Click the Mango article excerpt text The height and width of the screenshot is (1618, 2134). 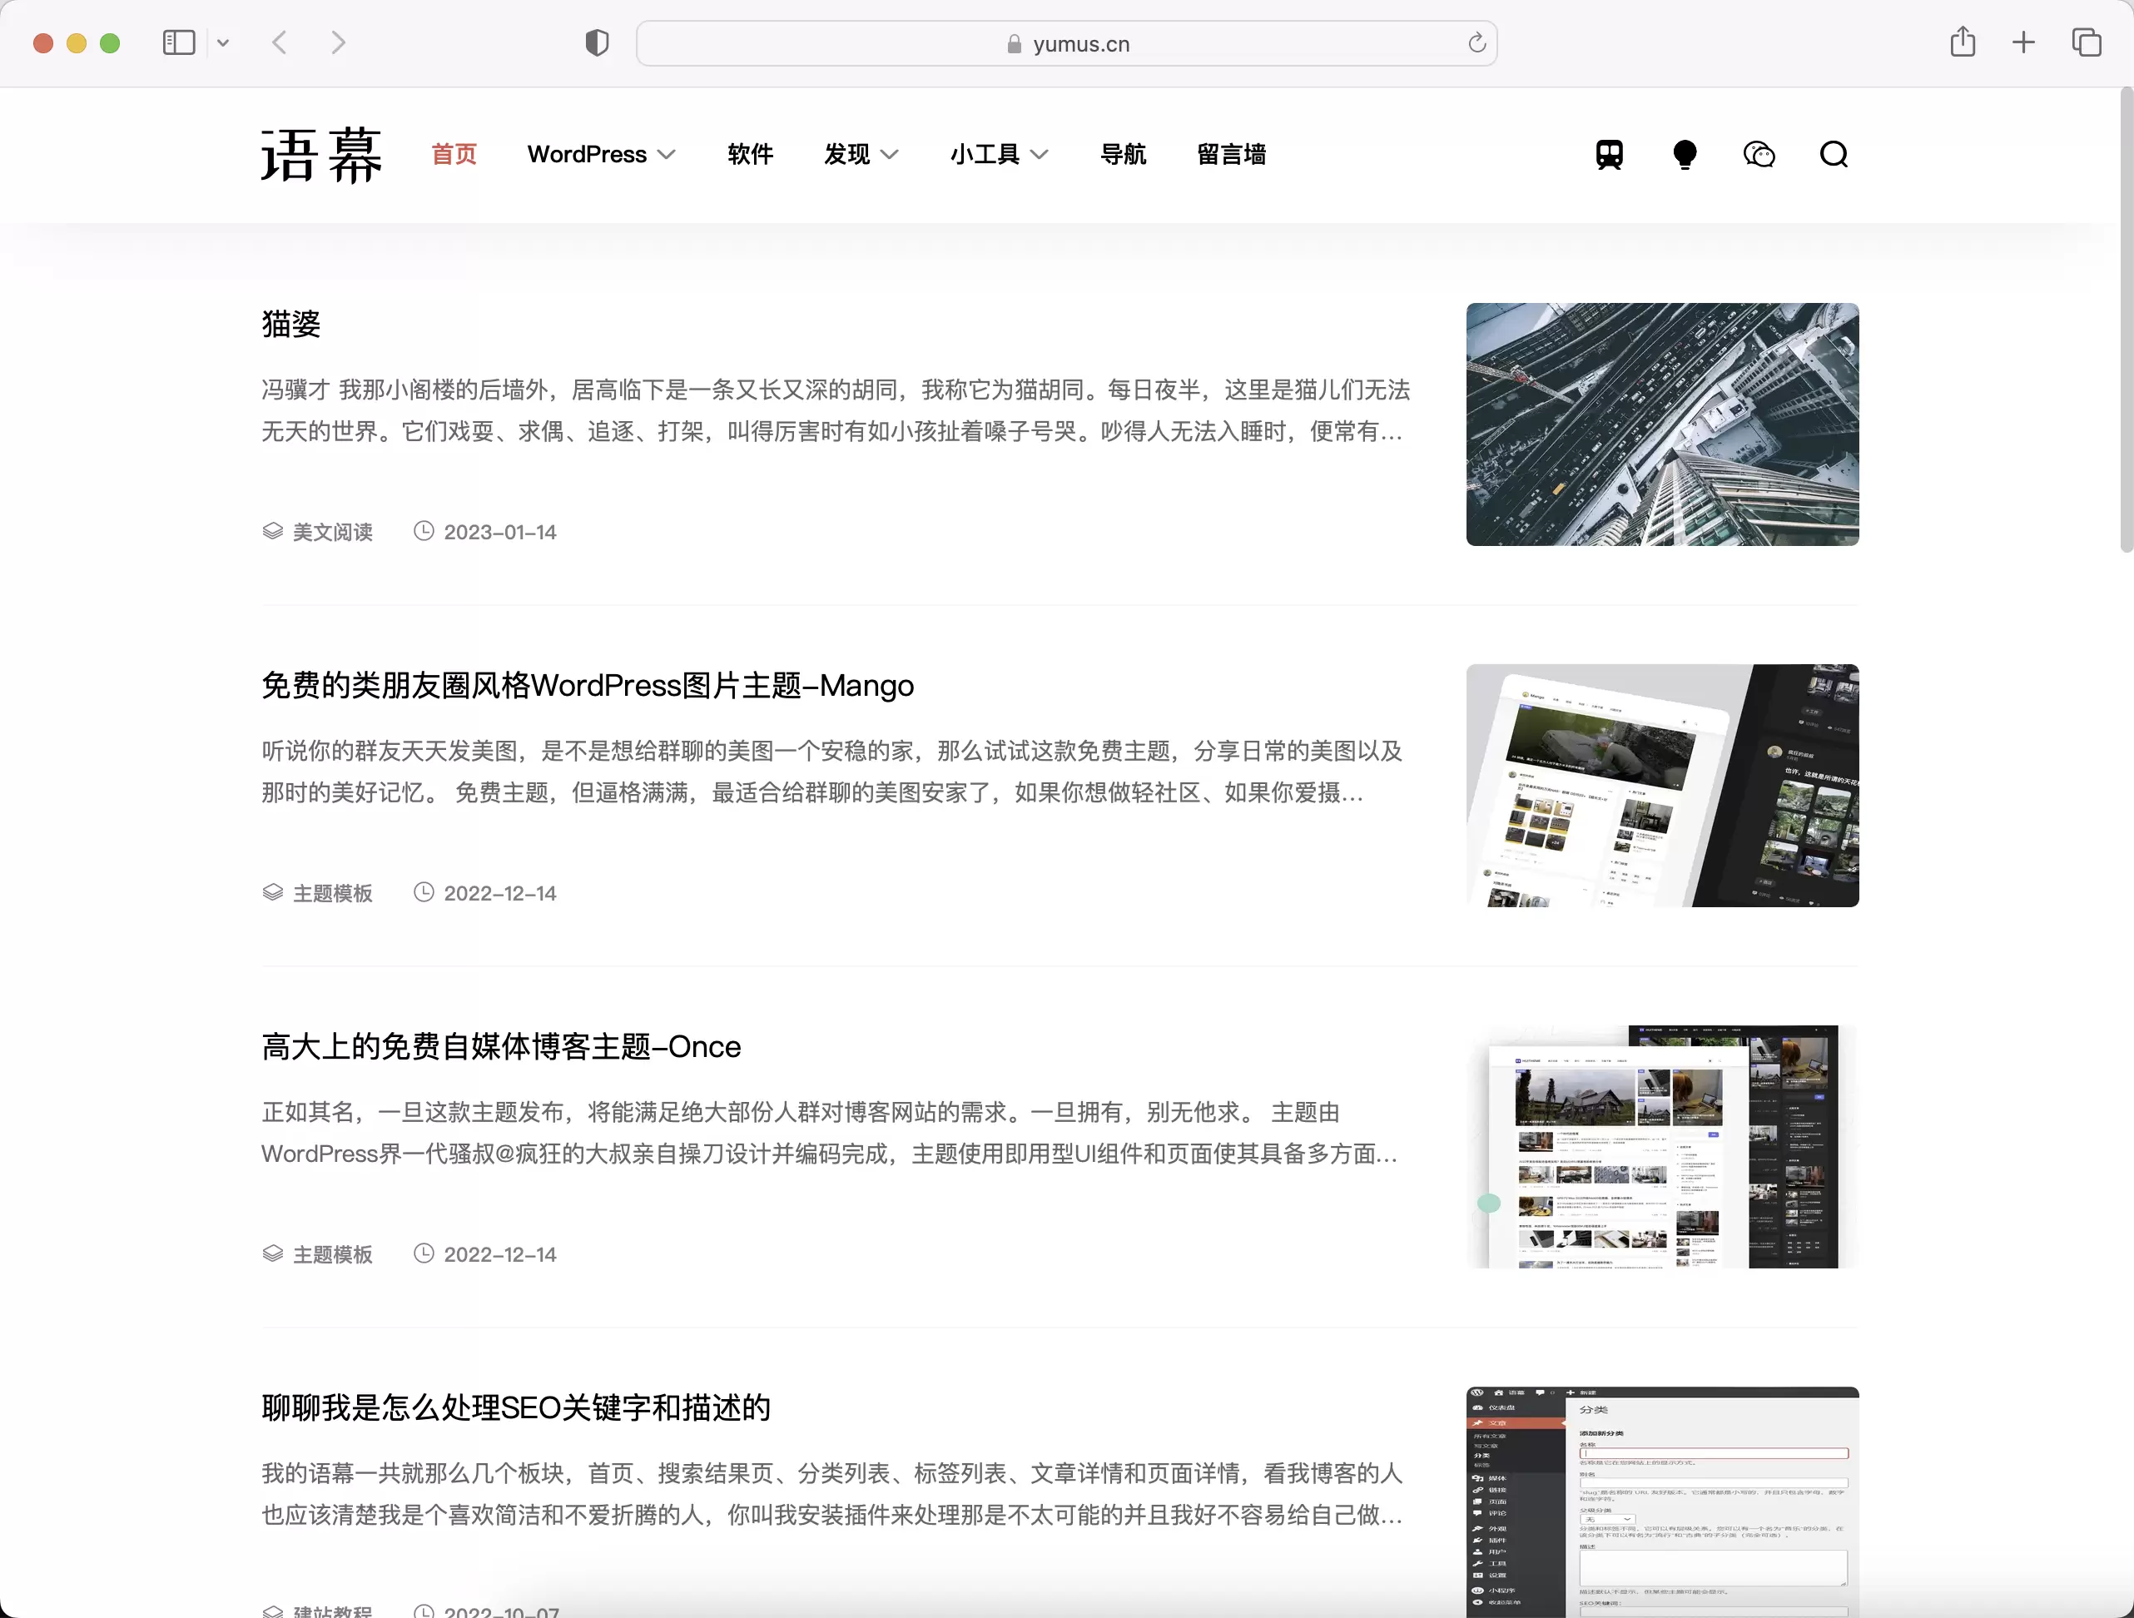coord(831,772)
